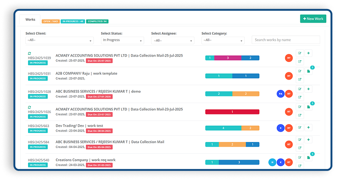337x180 pixels.
Task: Open the Select Status dropdown showing In Progress
Action: tap(123, 40)
